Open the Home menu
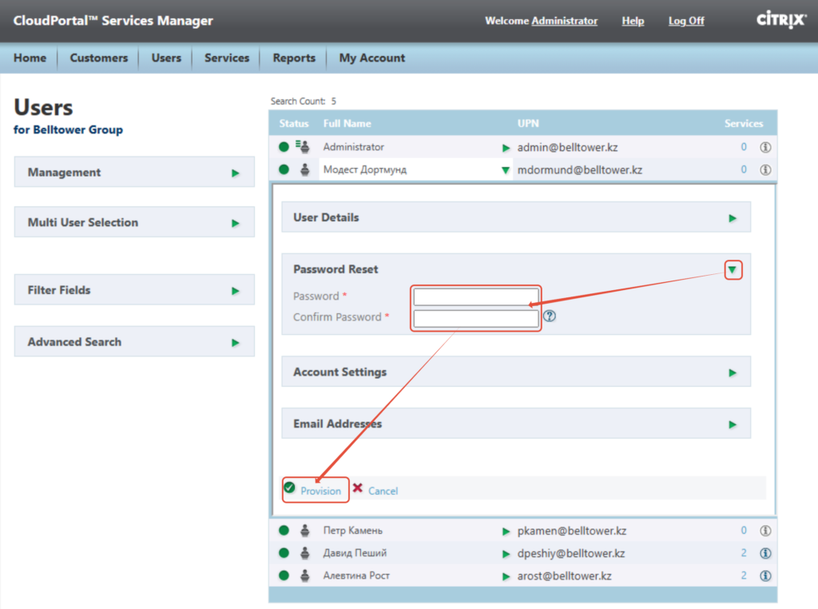The width and height of the screenshot is (818, 609). (x=30, y=58)
